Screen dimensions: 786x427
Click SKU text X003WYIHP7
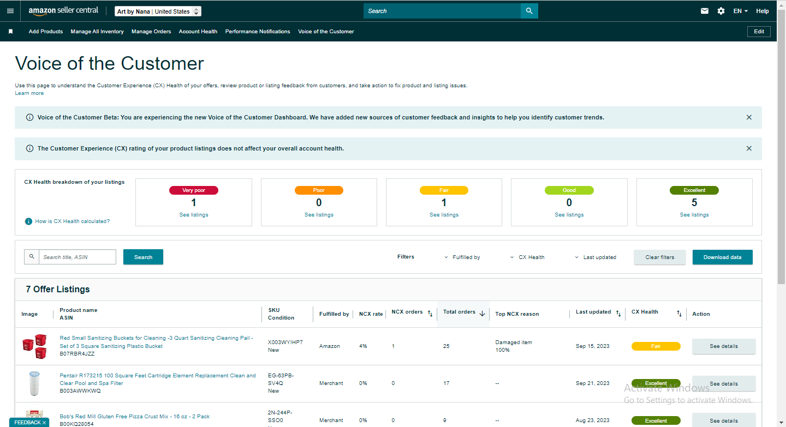285,342
